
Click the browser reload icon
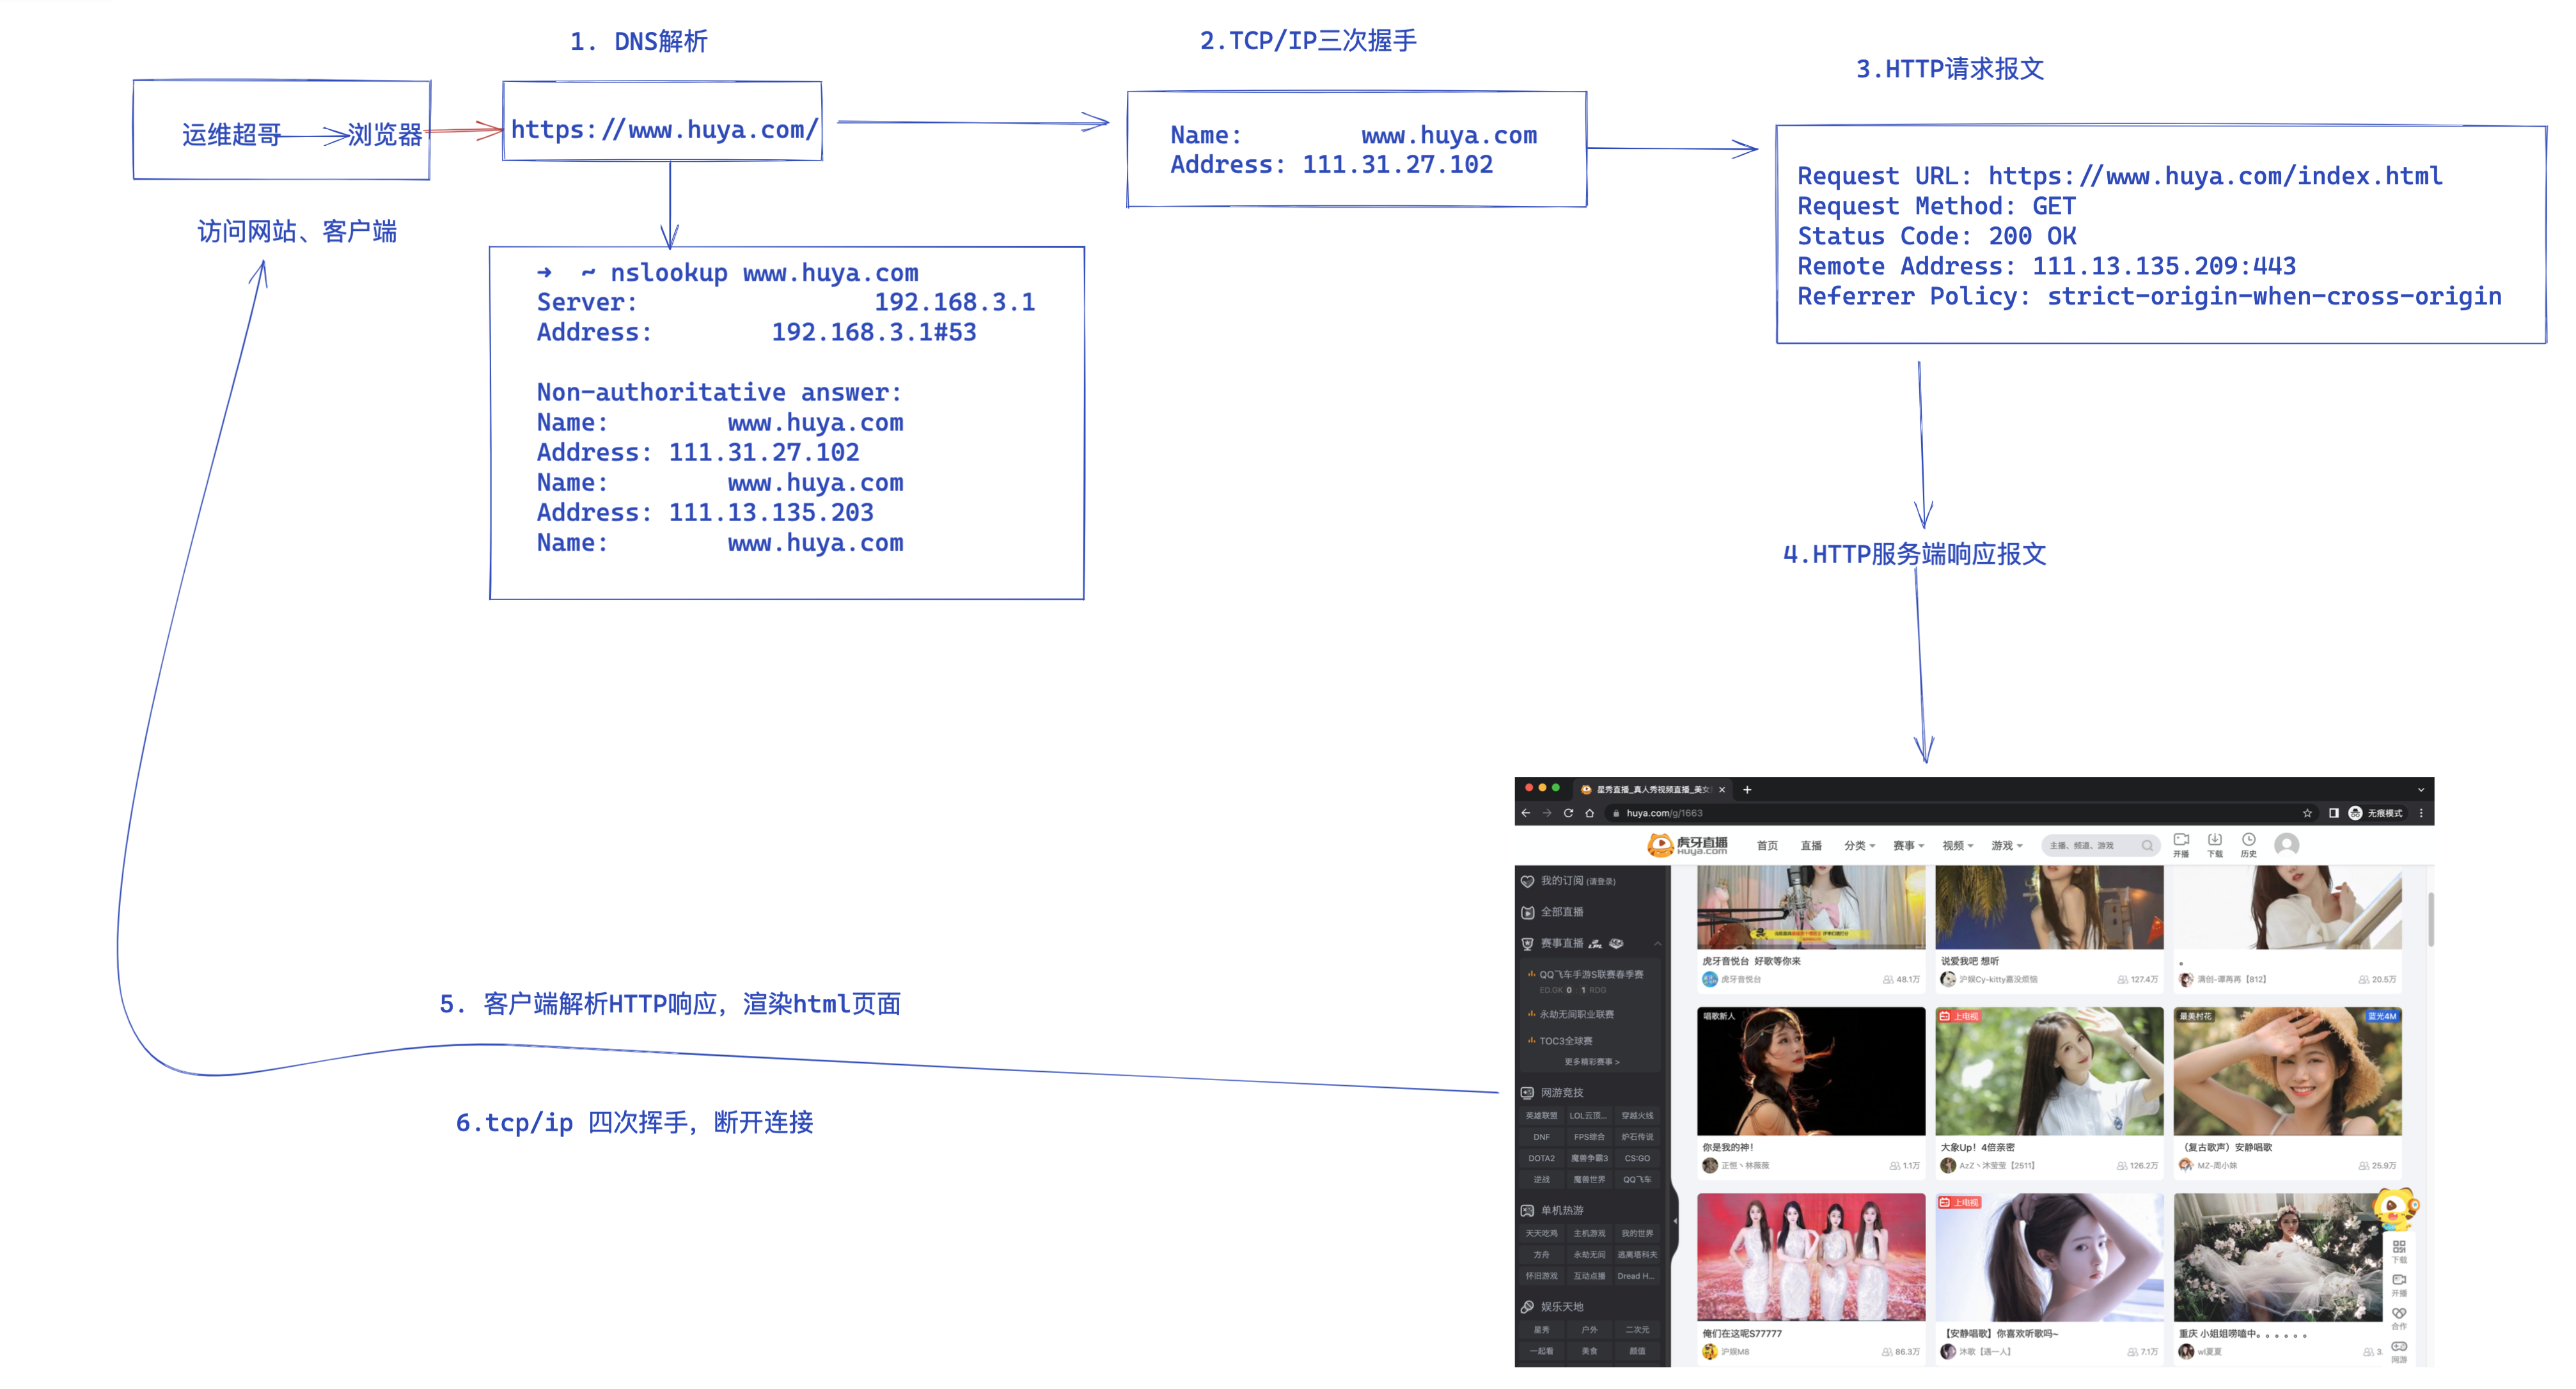pyautogui.click(x=1568, y=813)
